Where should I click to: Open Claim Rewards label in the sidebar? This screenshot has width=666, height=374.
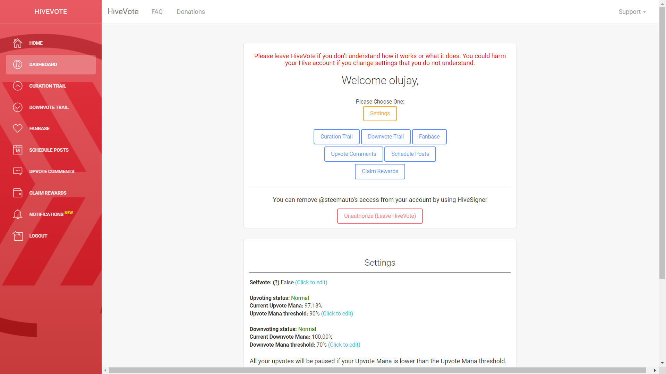click(48, 193)
